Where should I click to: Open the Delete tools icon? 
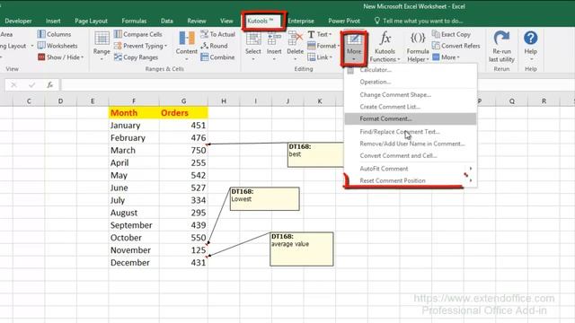point(296,39)
